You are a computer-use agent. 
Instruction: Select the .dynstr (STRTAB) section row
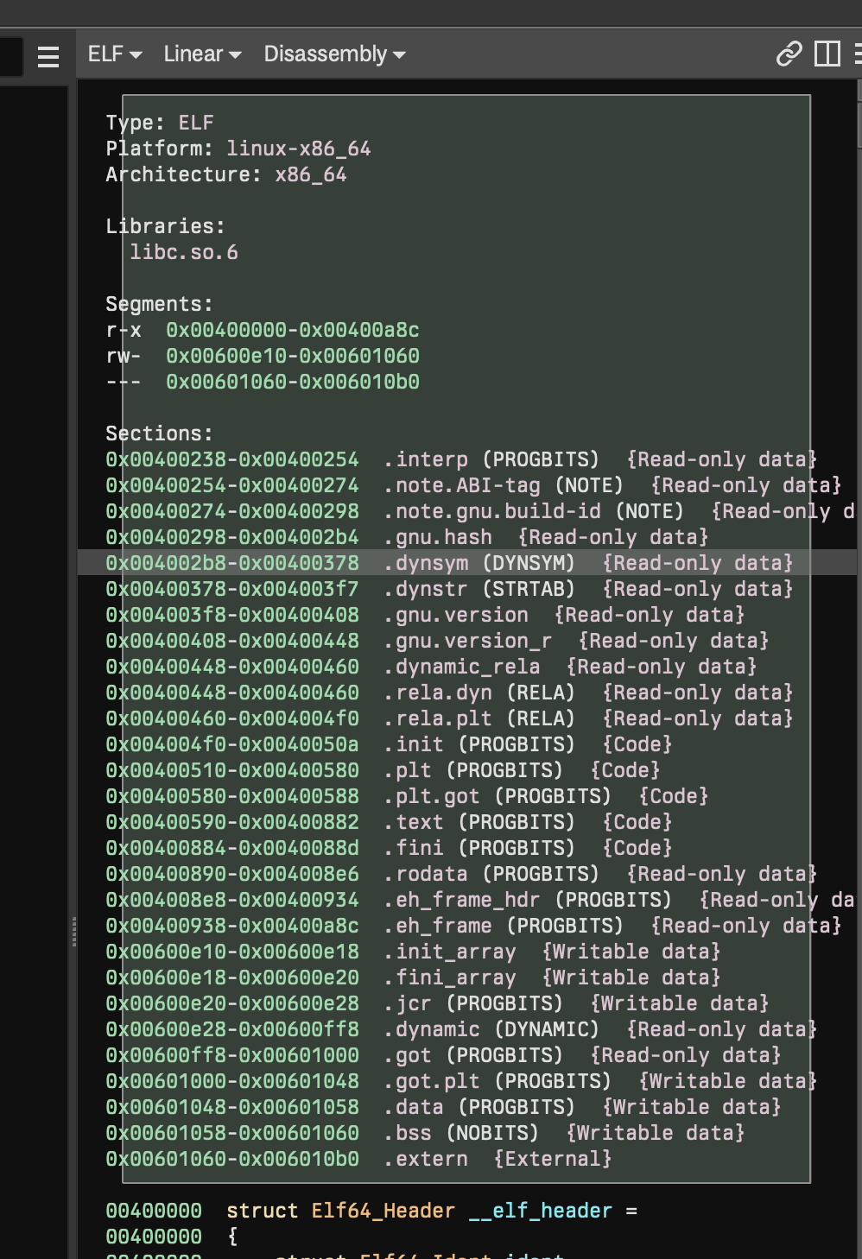467,589
